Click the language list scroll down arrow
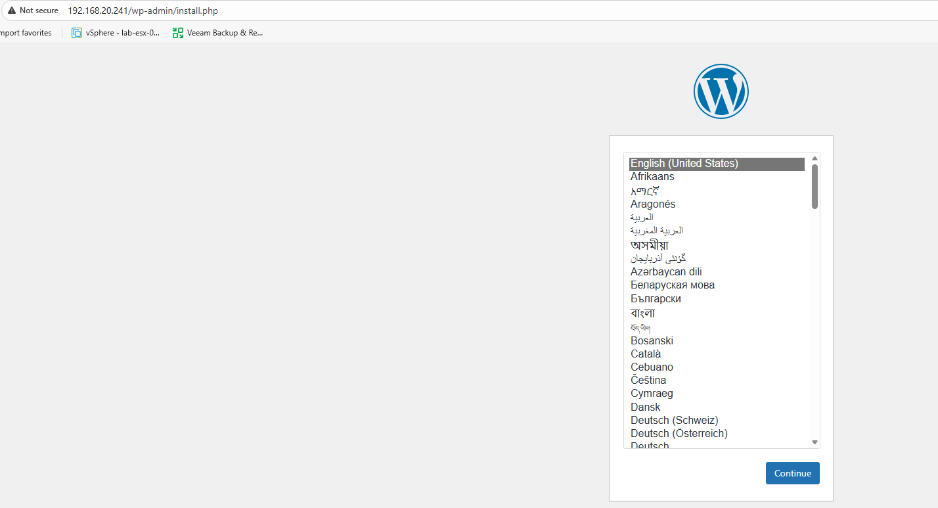 pos(815,442)
